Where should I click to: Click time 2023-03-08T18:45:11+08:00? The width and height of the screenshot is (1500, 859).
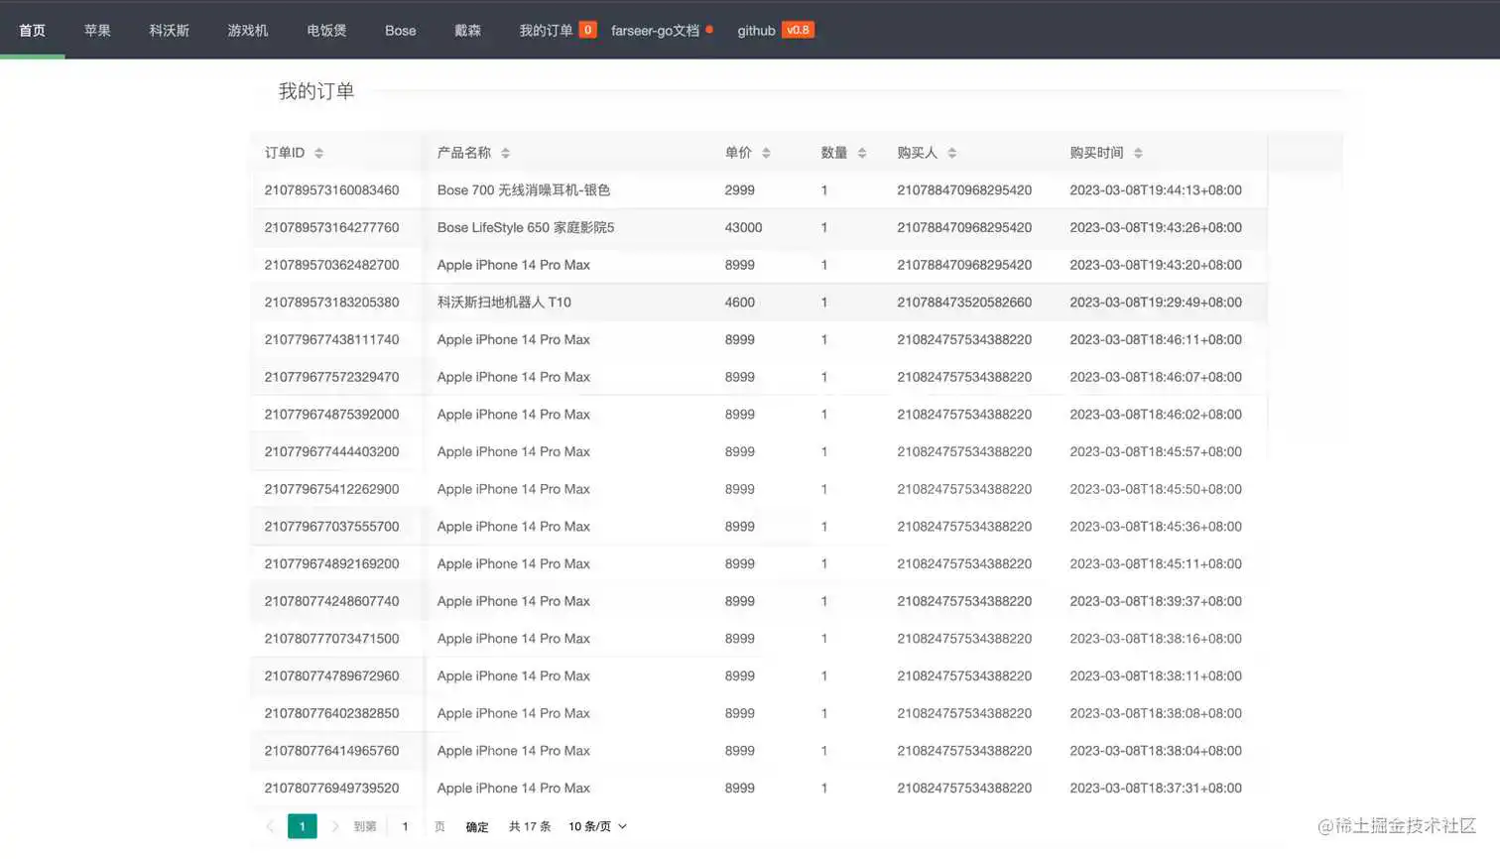click(x=1156, y=564)
